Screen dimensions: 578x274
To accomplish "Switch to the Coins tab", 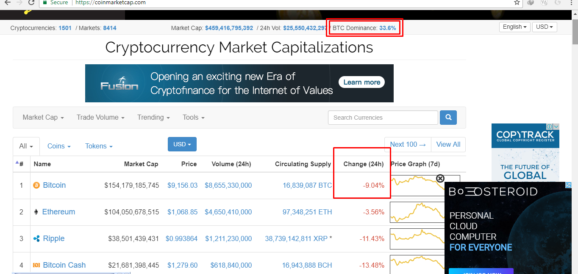I will coord(59,146).
